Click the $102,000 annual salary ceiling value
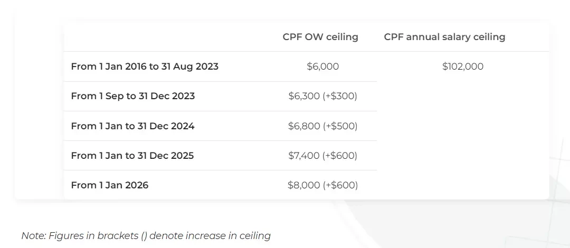Viewport: 570px width, 248px height. pyautogui.click(x=463, y=66)
